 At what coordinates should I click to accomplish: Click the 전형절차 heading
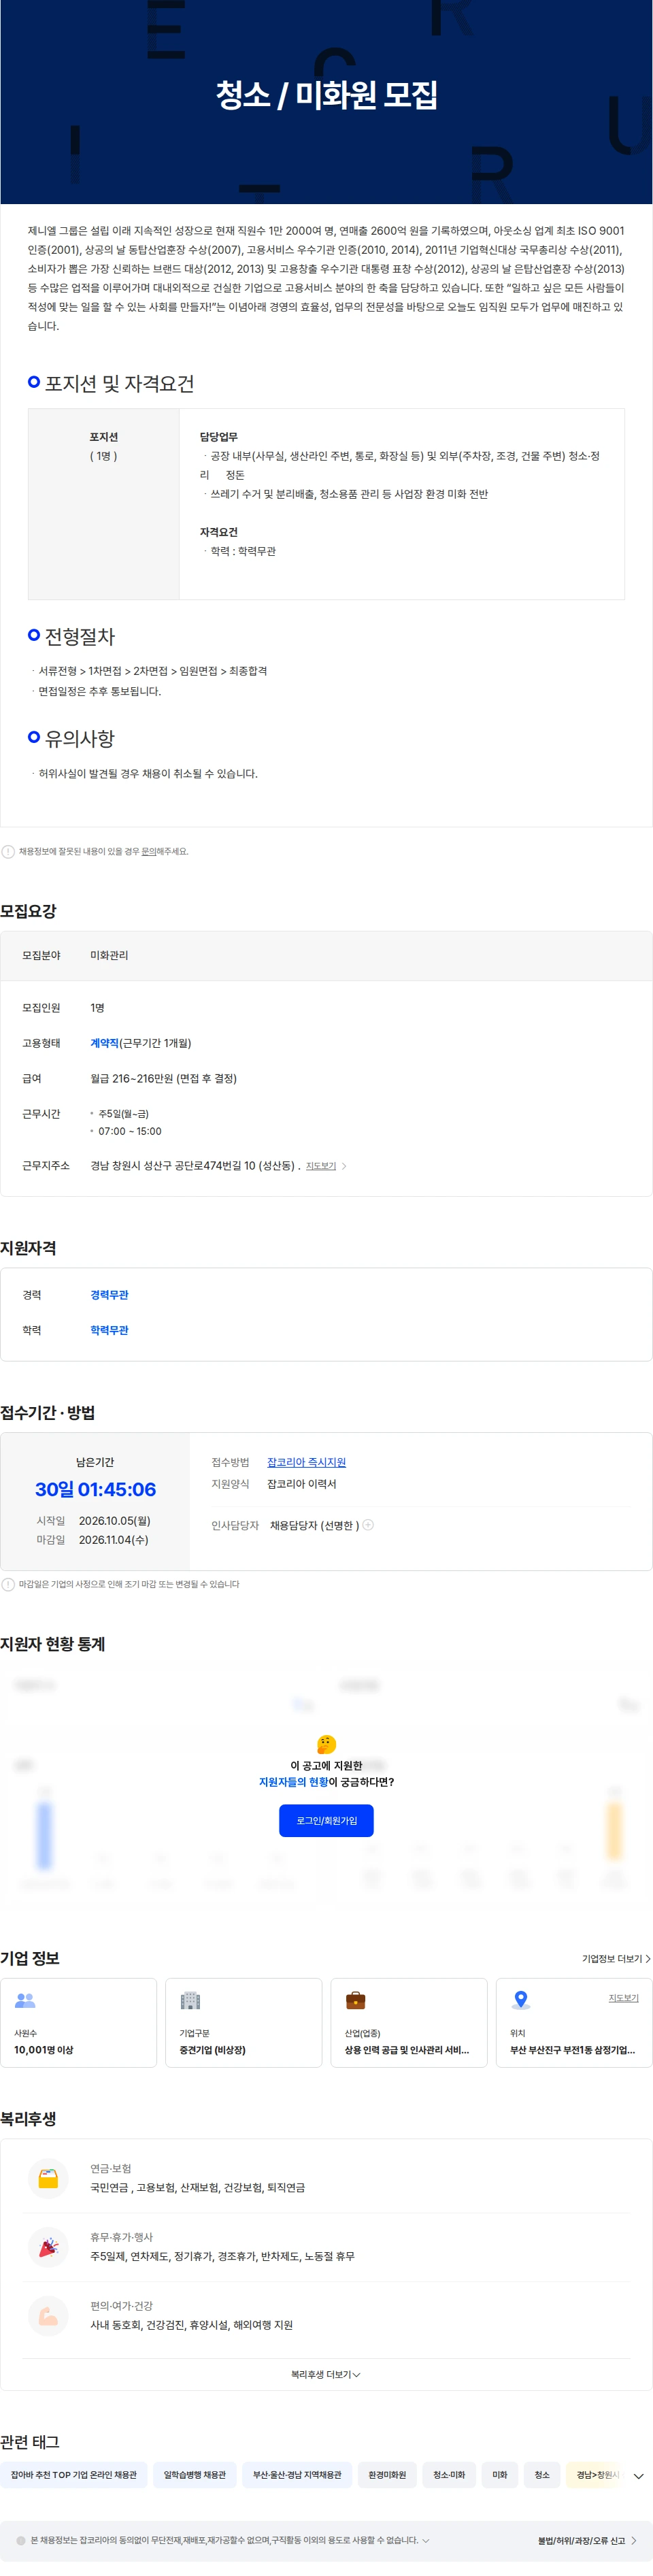click(80, 636)
